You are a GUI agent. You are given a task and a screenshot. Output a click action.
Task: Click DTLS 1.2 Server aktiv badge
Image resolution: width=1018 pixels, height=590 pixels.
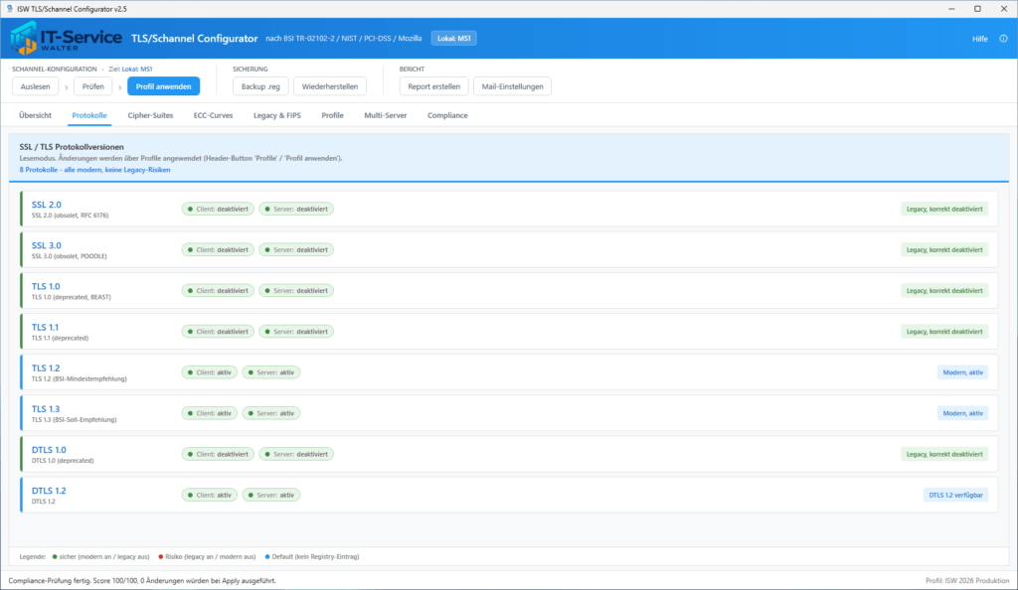coord(271,495)
